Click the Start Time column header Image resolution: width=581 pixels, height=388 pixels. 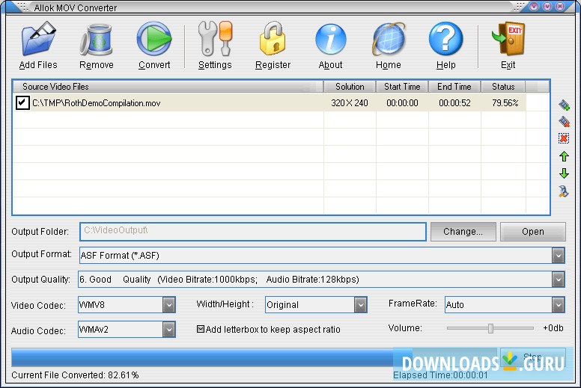pos(402,87)
